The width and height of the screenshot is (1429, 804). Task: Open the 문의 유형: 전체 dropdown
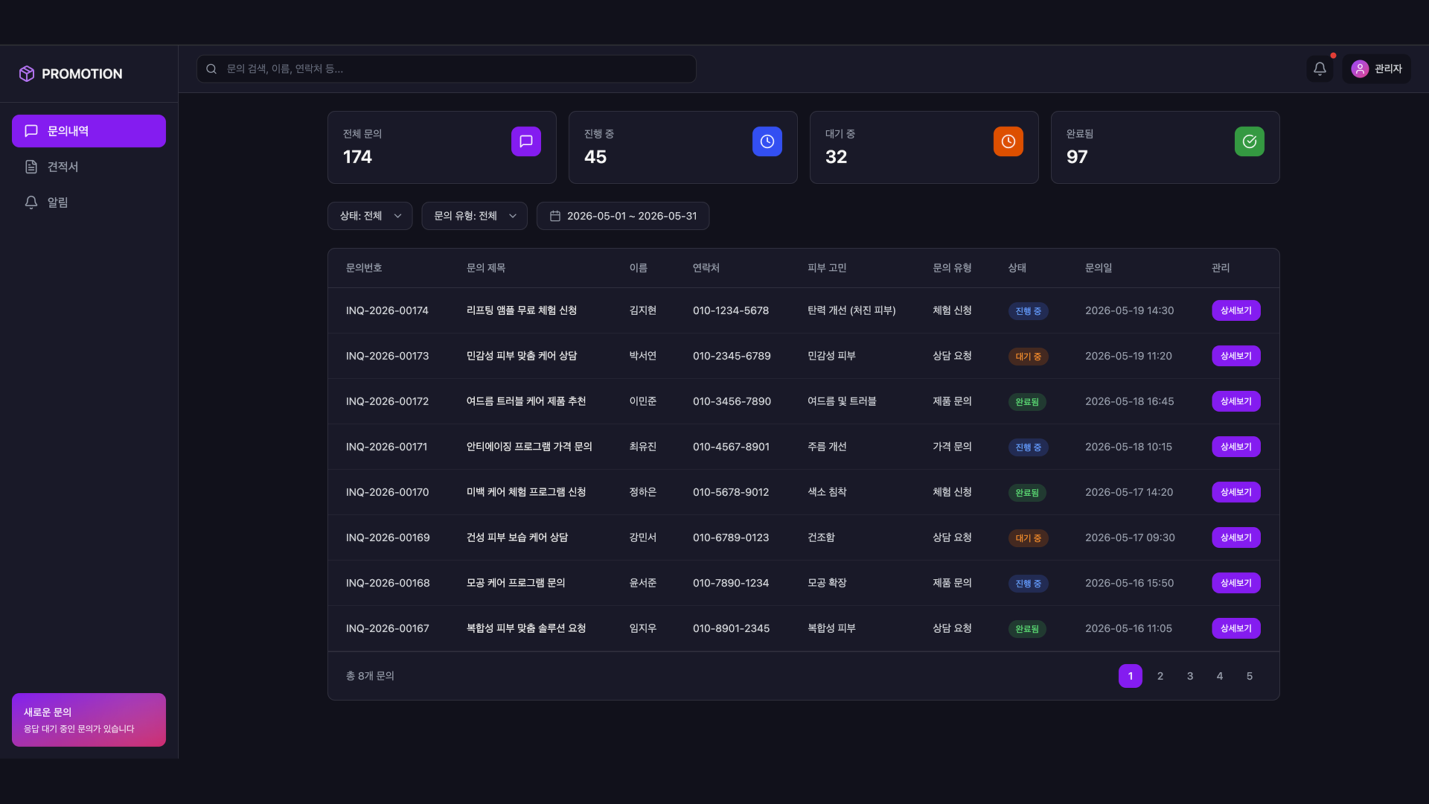pos(474,216)
